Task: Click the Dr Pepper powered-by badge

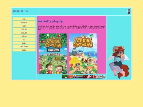Action: point(88,77)
